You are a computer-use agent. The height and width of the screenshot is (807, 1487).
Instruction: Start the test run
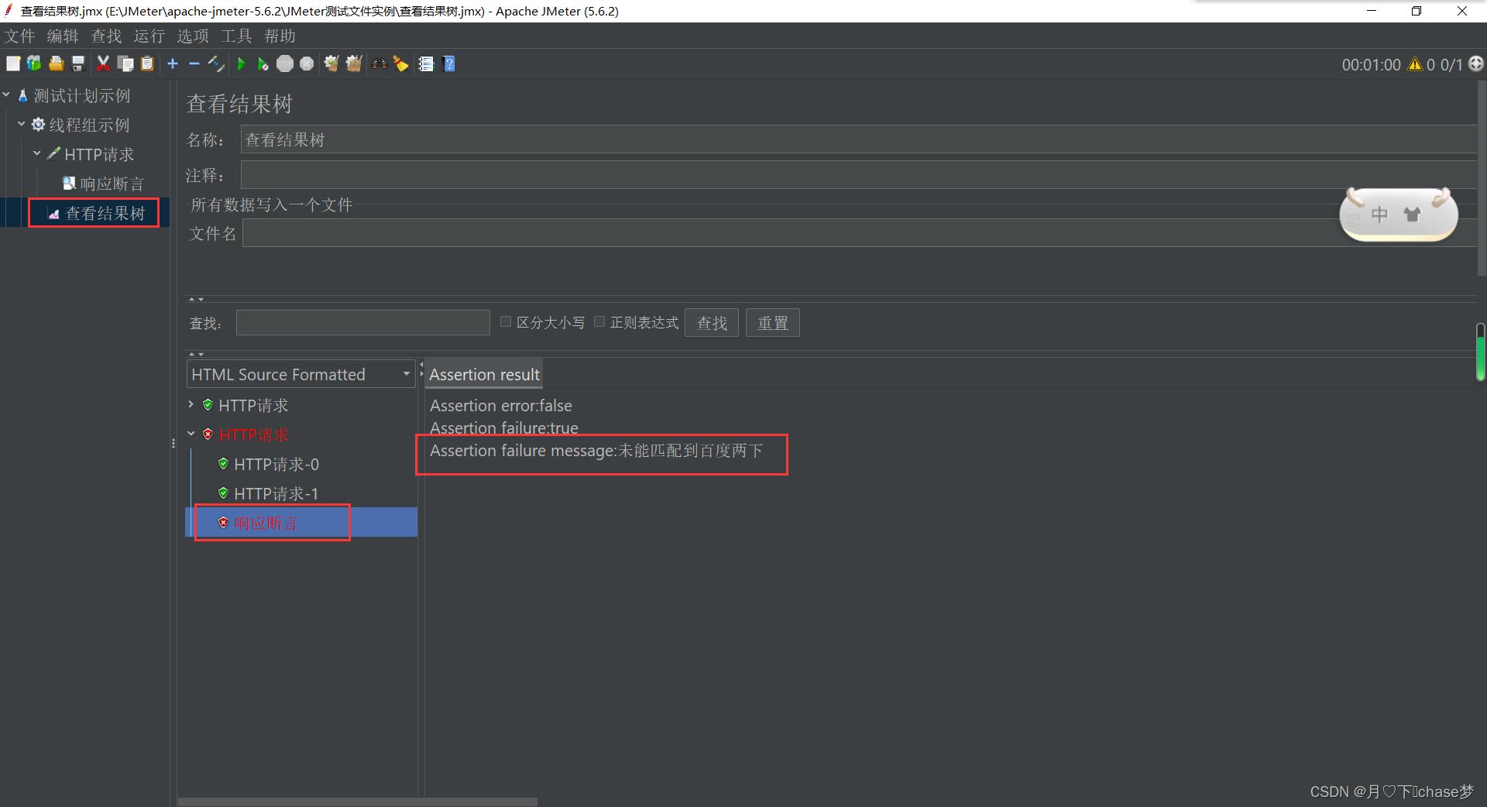pyautogui.click(x=242, y=64)
